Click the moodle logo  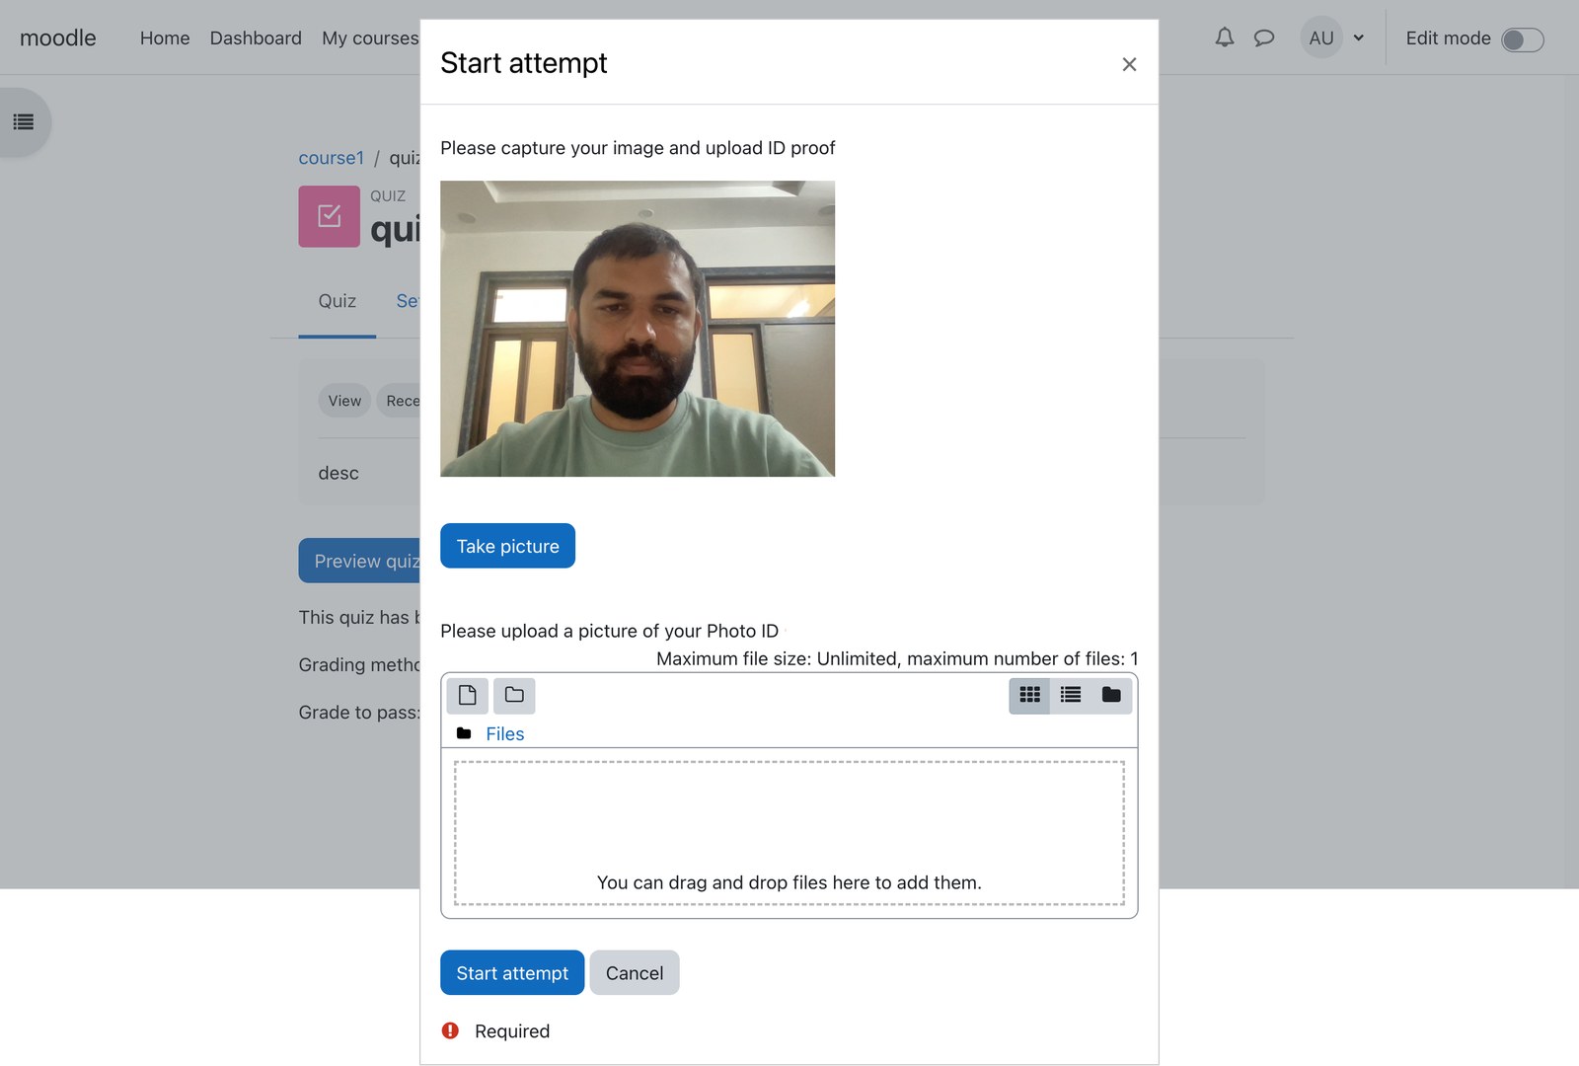pyautogui.click(x=58, y=38)
